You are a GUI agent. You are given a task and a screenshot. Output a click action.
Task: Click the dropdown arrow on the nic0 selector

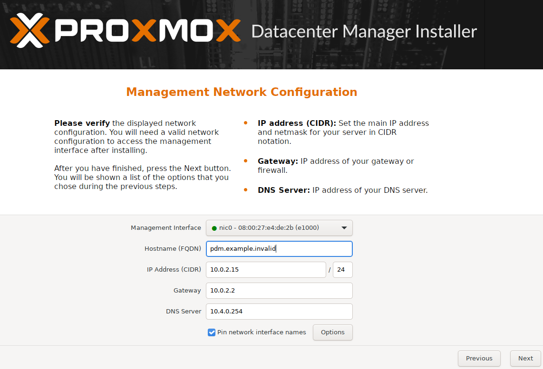(x=344, y=228)
